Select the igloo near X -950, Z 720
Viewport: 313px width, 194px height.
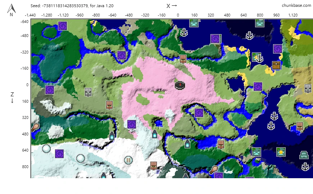81,158
